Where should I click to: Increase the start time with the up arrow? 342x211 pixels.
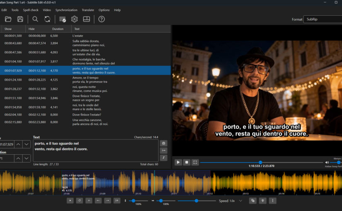click(x=18, y=144)
